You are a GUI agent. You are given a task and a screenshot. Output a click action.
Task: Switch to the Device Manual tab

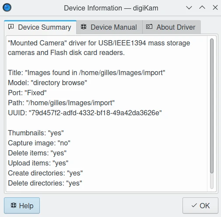(109, 27)
